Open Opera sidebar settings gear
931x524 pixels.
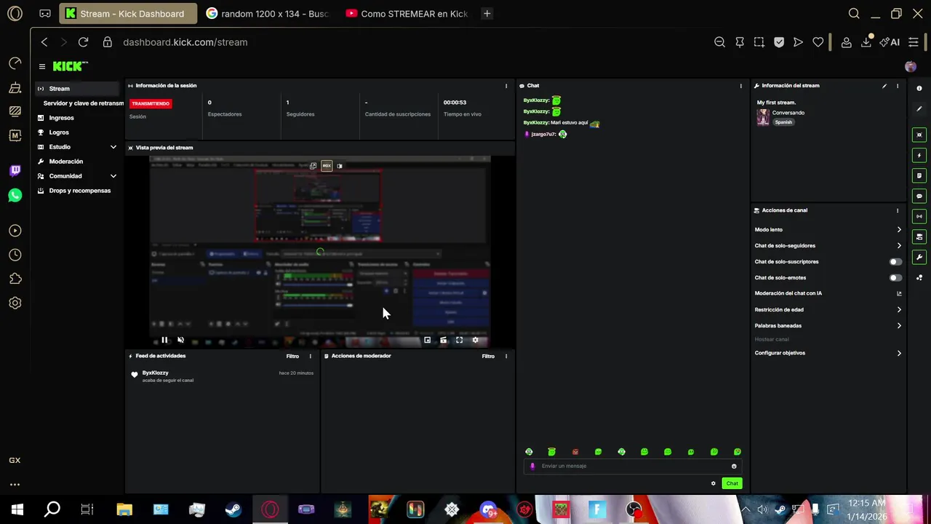(x=15, y=303)
